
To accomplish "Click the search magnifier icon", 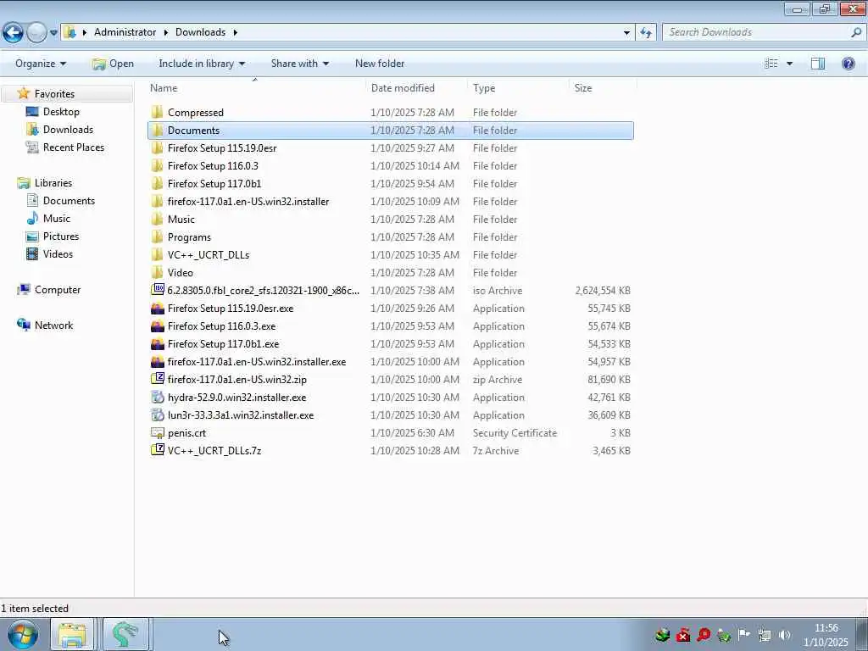I will click(x=856, y=32).
